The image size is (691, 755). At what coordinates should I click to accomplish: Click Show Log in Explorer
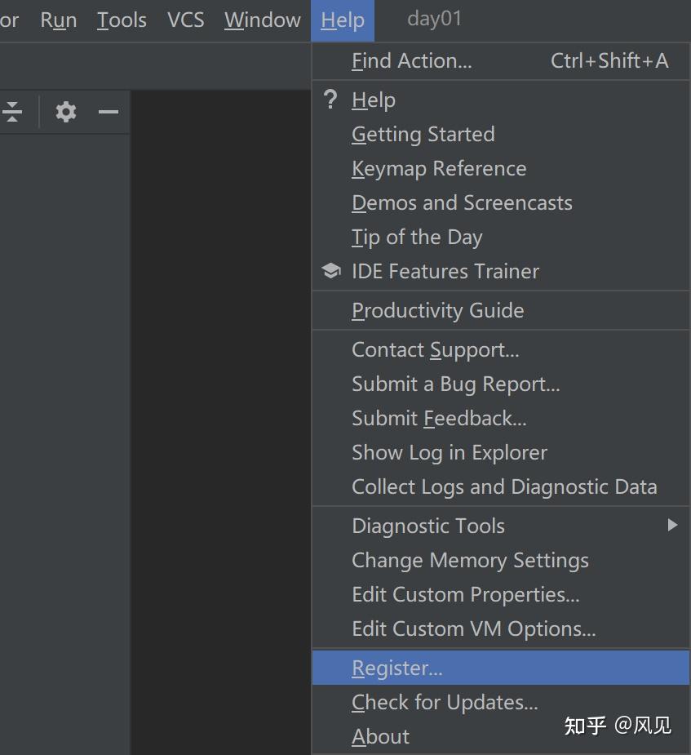point(450,452)
